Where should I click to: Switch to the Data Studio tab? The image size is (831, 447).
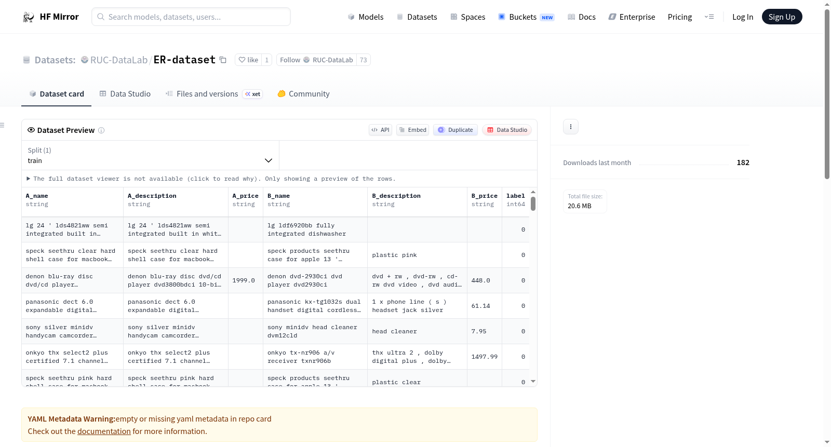pos(125,94)
